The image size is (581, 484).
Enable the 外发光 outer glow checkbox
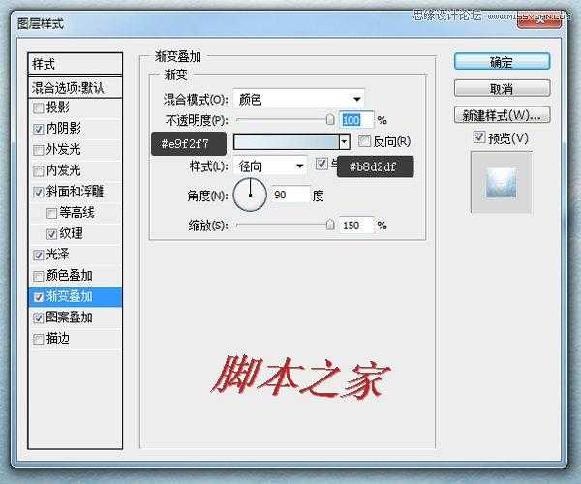pyautogui.click(x=38, y=150)
